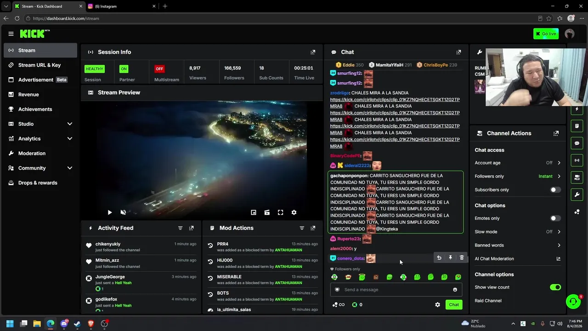Show the wrench tools widget from right sidebar
Image resolution: width=588 pixels, height=331 pixels.
pos(577,194)
